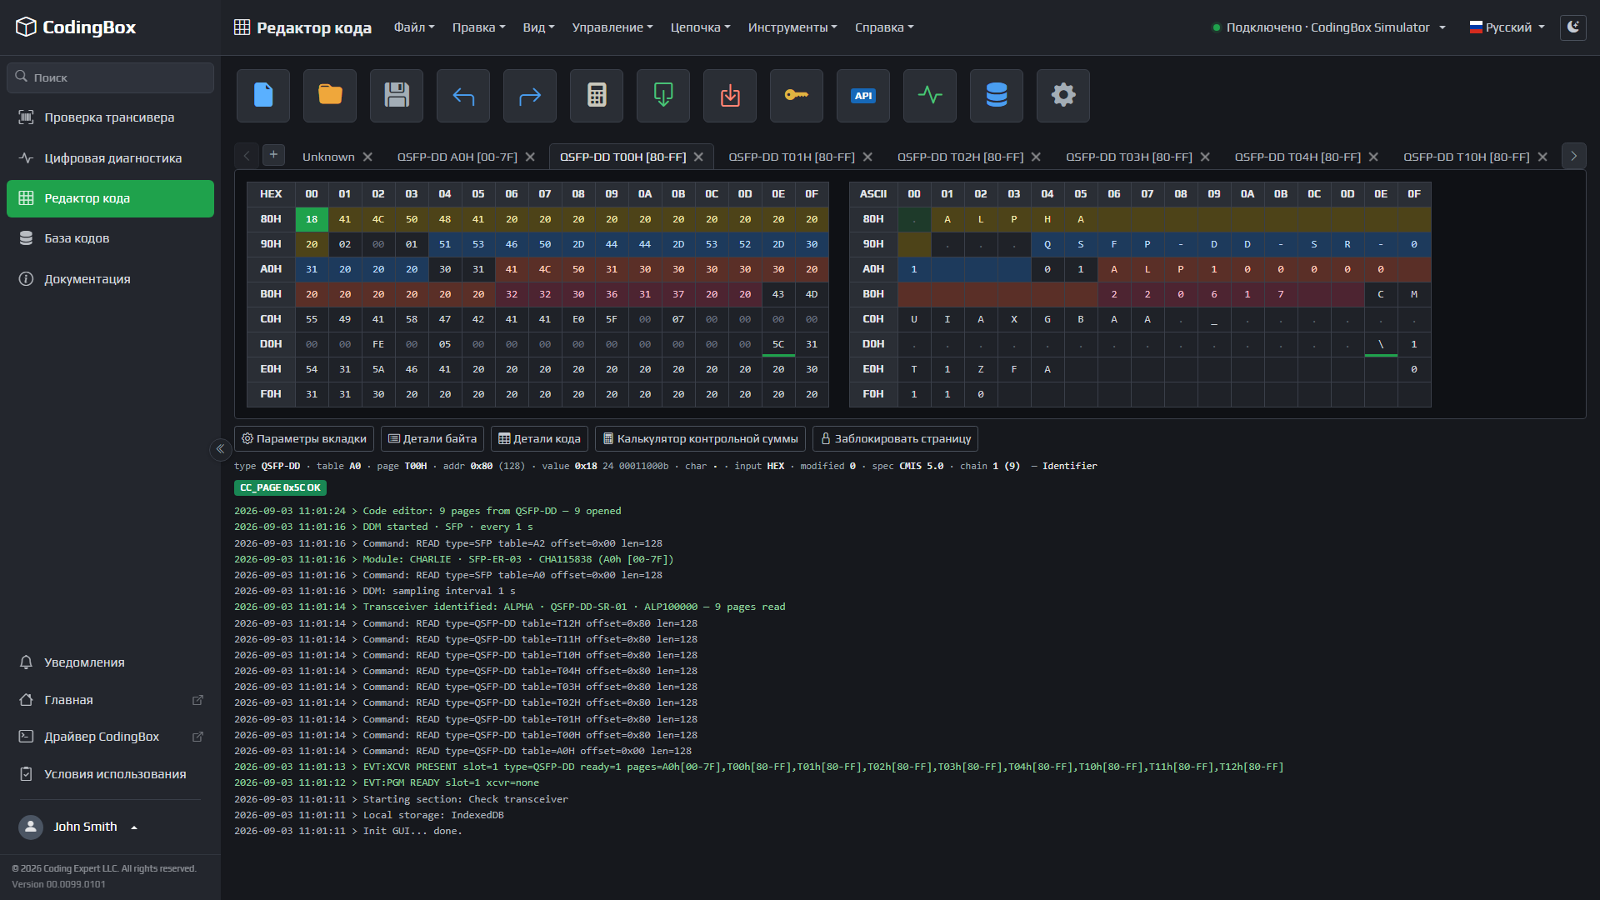The height and width of the screenshot is (900, 1600).
Task: Close the QSFP-DD T01H tab
Action: (867, 157)
